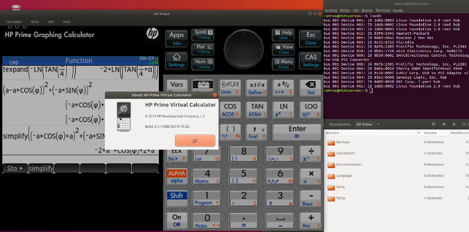469x232 pixels.
Task: Tap the Sto soft menu button
Action: click(x=15, y=169)
